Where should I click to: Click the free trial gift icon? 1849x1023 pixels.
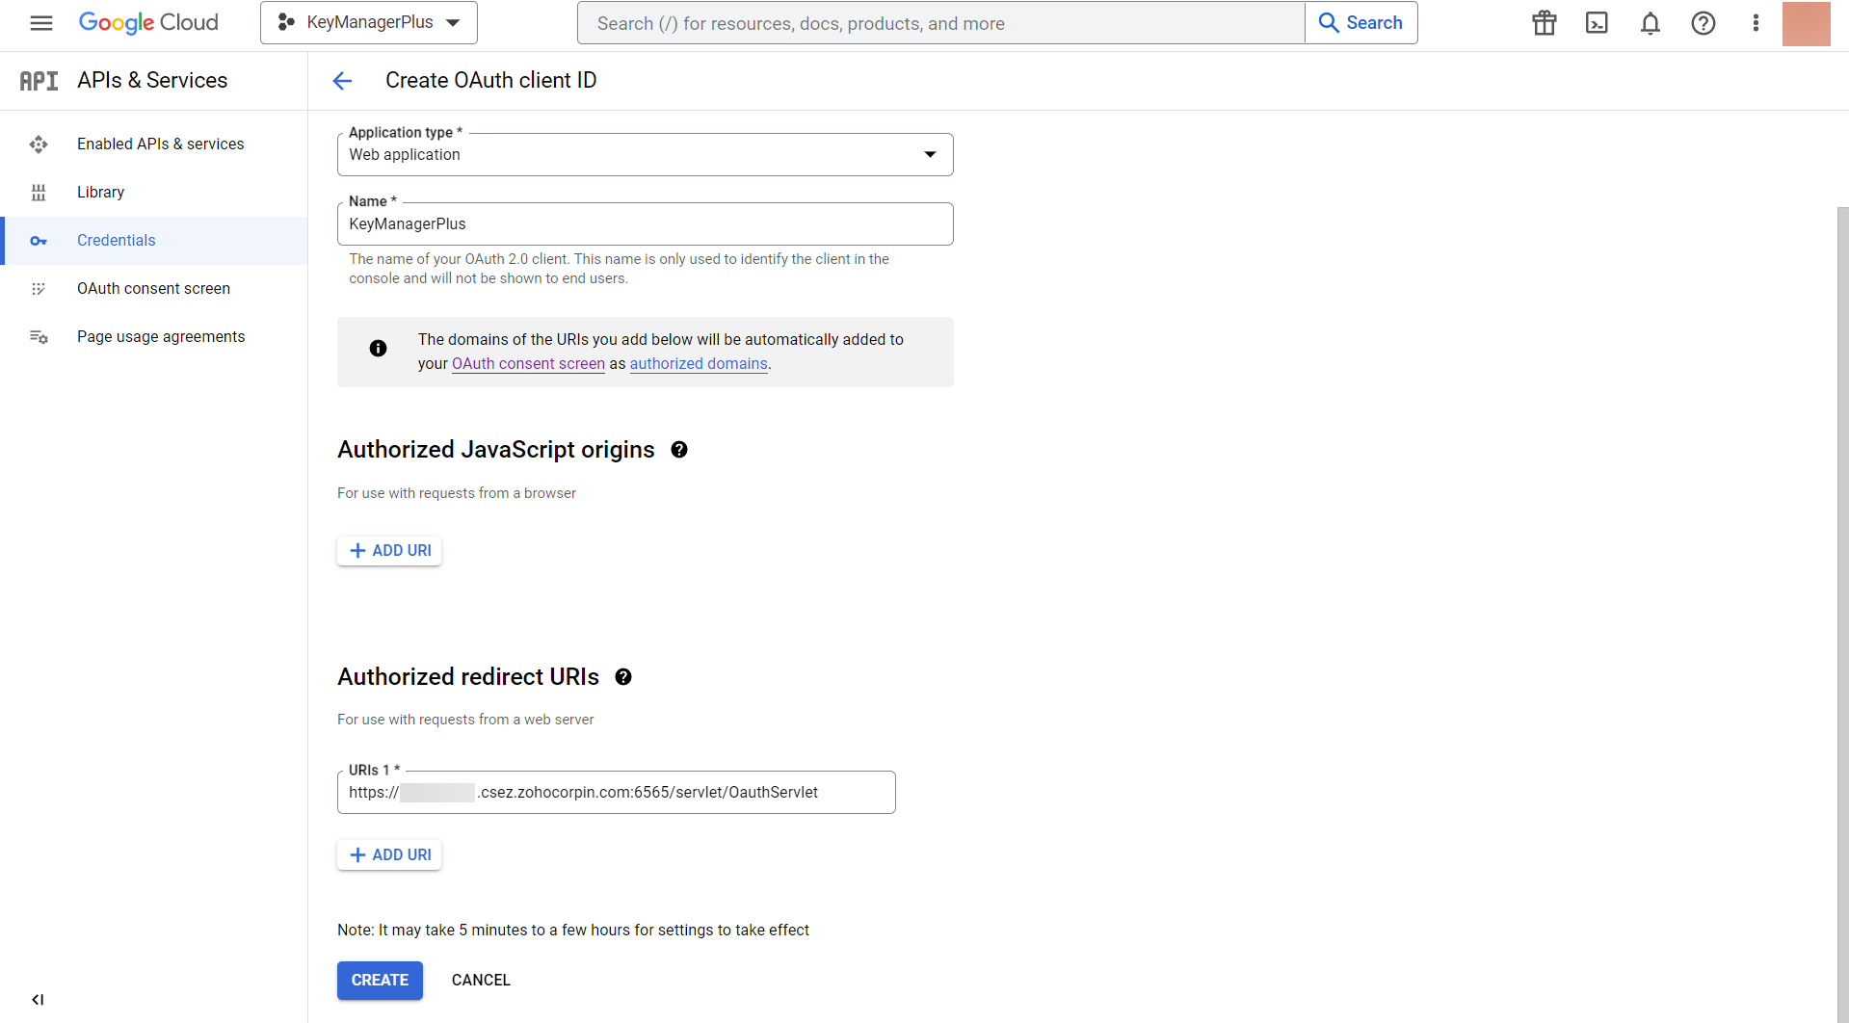[x=1543, y=22]
